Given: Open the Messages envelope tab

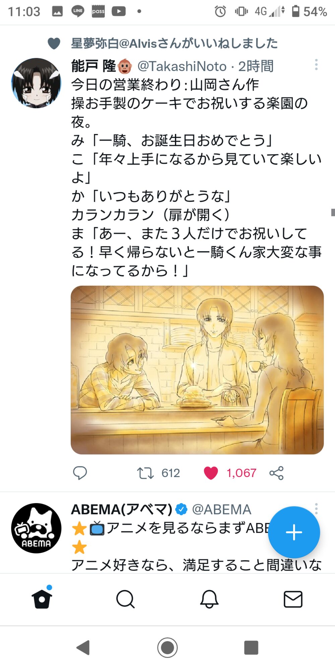Looking at the screenshot, I should (293, 599).
